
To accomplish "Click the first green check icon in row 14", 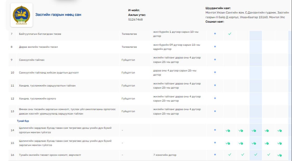I will pyautogui.click(x=228, y=131).
